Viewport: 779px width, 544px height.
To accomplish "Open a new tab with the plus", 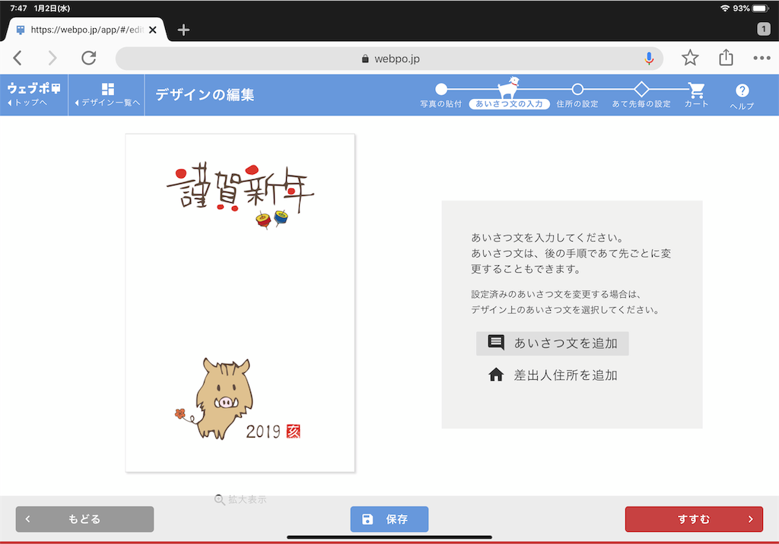I will (x=183, y=30).
